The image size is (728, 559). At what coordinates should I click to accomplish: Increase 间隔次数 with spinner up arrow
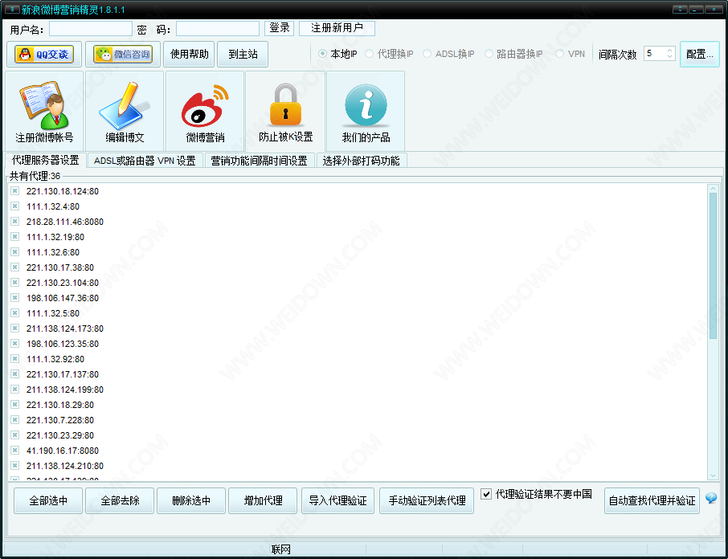tap(669, 50)
